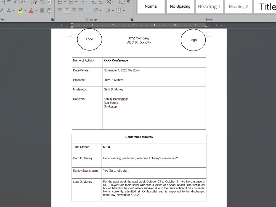Open the Borders dropdown arrow

(x=124, y=10)
